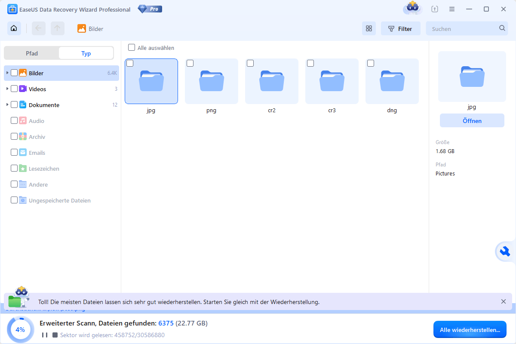This screenshot has width=516, height=344.
Task: Click the found files count 6375
Action: pyautogui.click(x=166, y=323)
